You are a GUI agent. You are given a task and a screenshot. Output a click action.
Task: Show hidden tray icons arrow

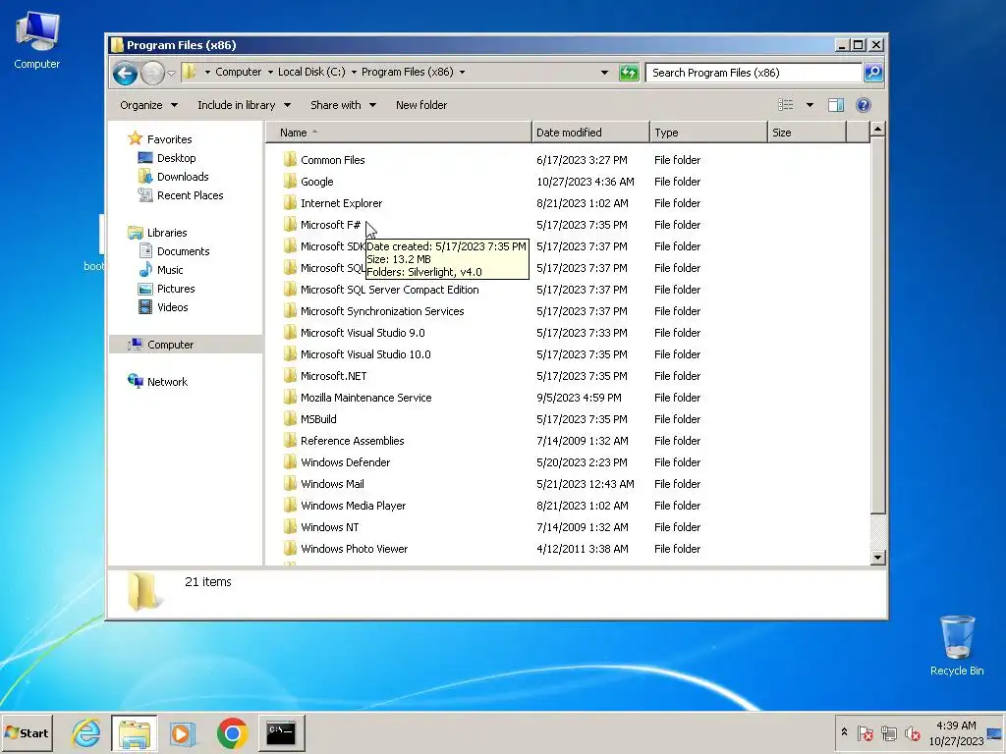click(844, 731)
